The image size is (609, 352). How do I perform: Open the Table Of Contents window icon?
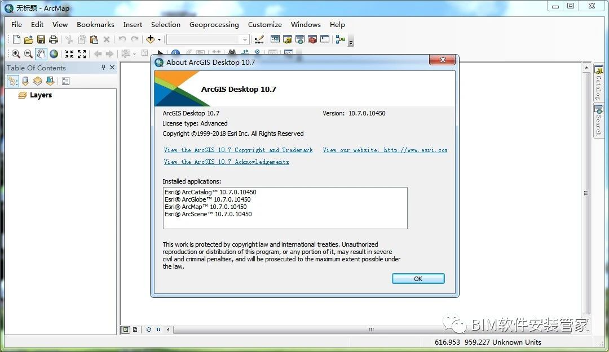pyautogui.click(x=275, y=39)
